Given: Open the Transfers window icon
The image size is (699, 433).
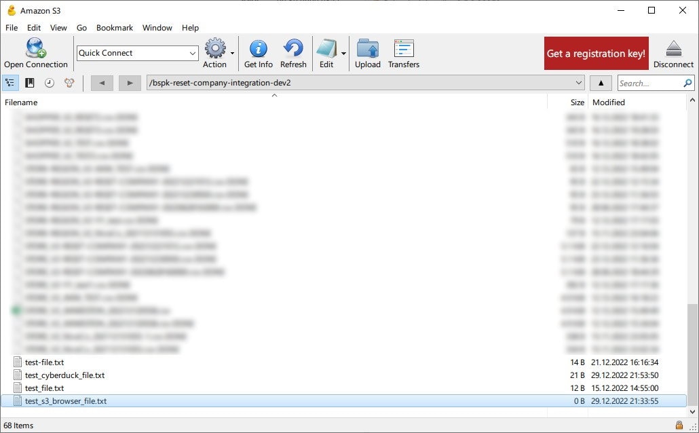Looking at the screenshot, I should click(x=404, y=48).
